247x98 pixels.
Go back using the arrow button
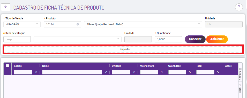6,7
